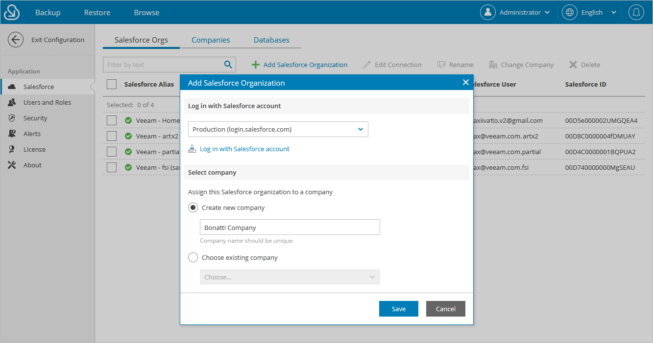This screenshot has height=343, width=653.
Task: Open the notifications bell icon
Action: (636, 12)
